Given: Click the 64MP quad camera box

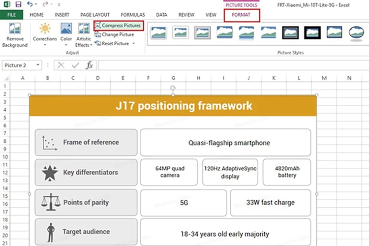Looking at the screenshot, I should click(169, 172).
